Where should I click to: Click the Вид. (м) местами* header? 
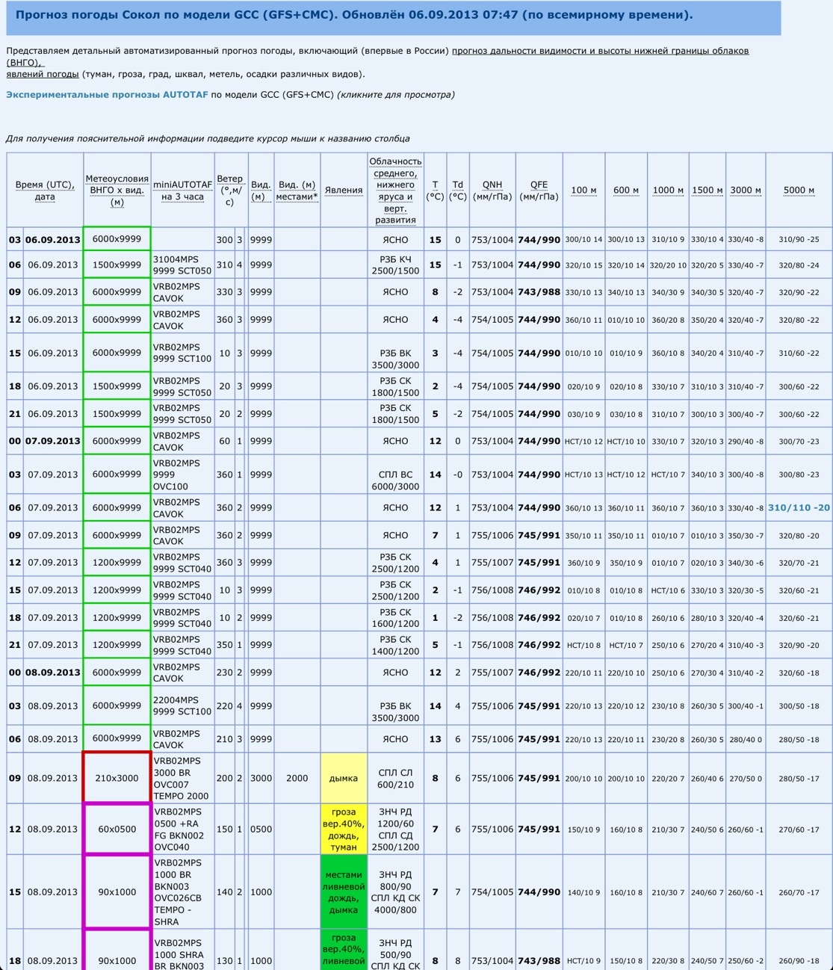(297, 191)
